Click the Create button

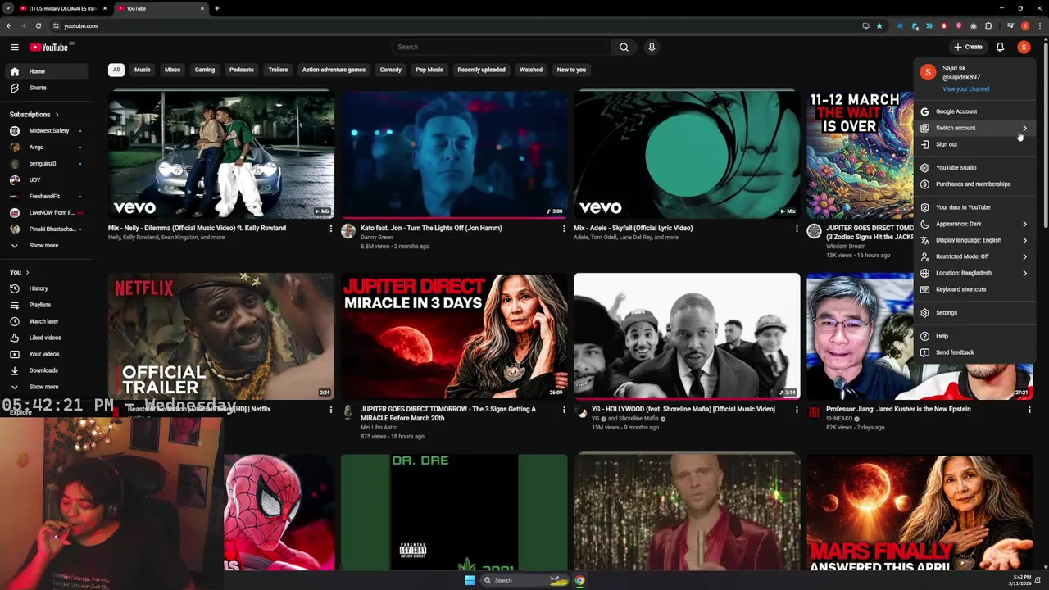point(968,47)
